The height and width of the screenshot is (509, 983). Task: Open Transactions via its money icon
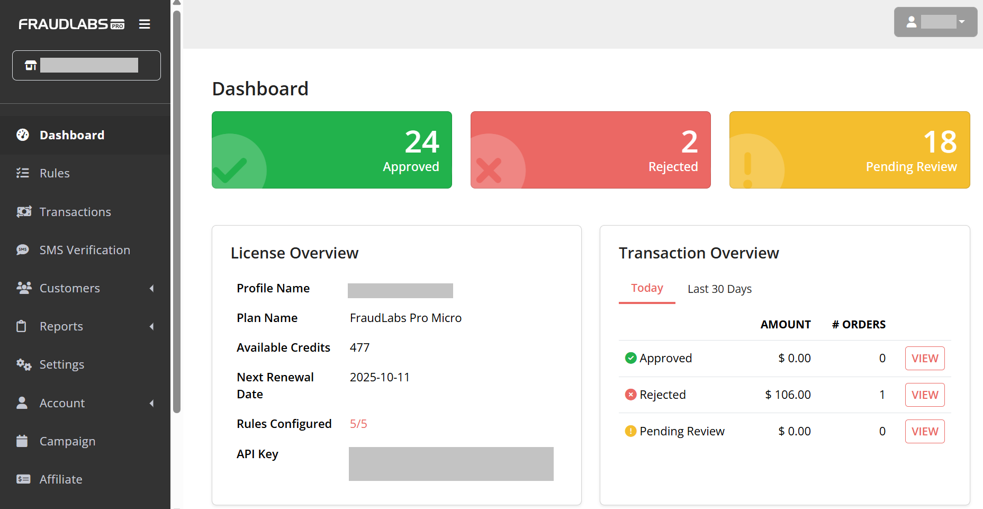pyautogui.click(x=24, y=212)
